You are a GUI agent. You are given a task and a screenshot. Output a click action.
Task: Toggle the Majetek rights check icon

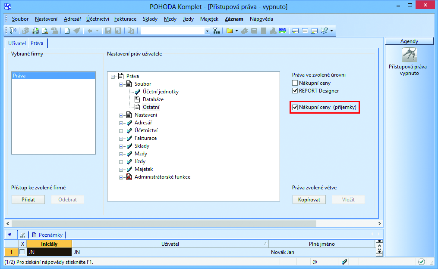129,169
